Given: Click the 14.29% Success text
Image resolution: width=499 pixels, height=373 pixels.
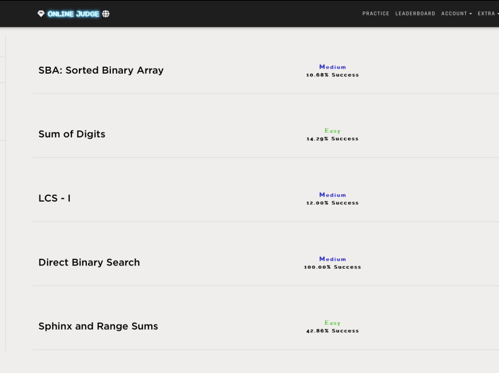Looking at the screenshot, I should click(x=332, y=139).
